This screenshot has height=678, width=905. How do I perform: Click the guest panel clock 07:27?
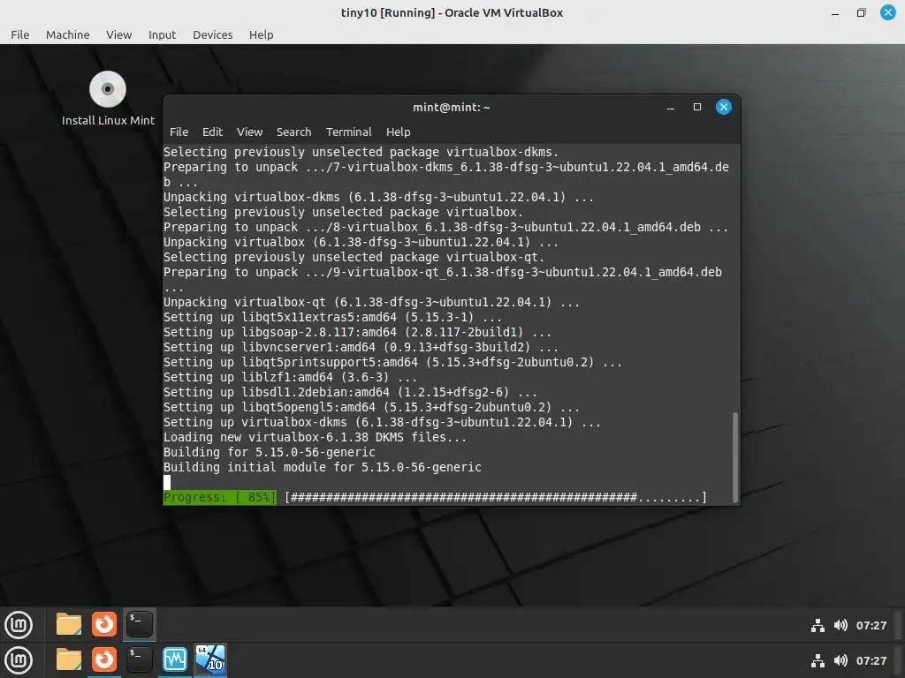[x=871, y=626]
